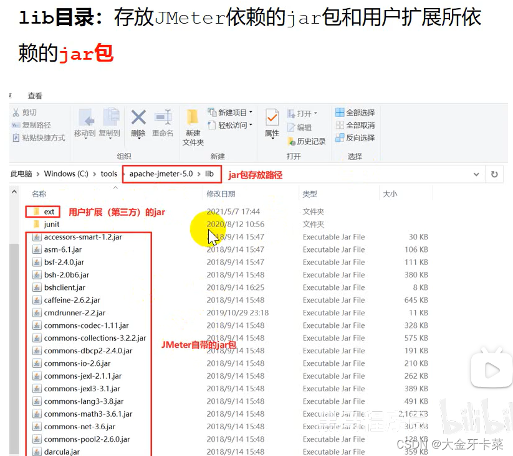Click the Properties (属性) icon
The width and height of the screenshot is (513, 456).
[x=272, y=118]
